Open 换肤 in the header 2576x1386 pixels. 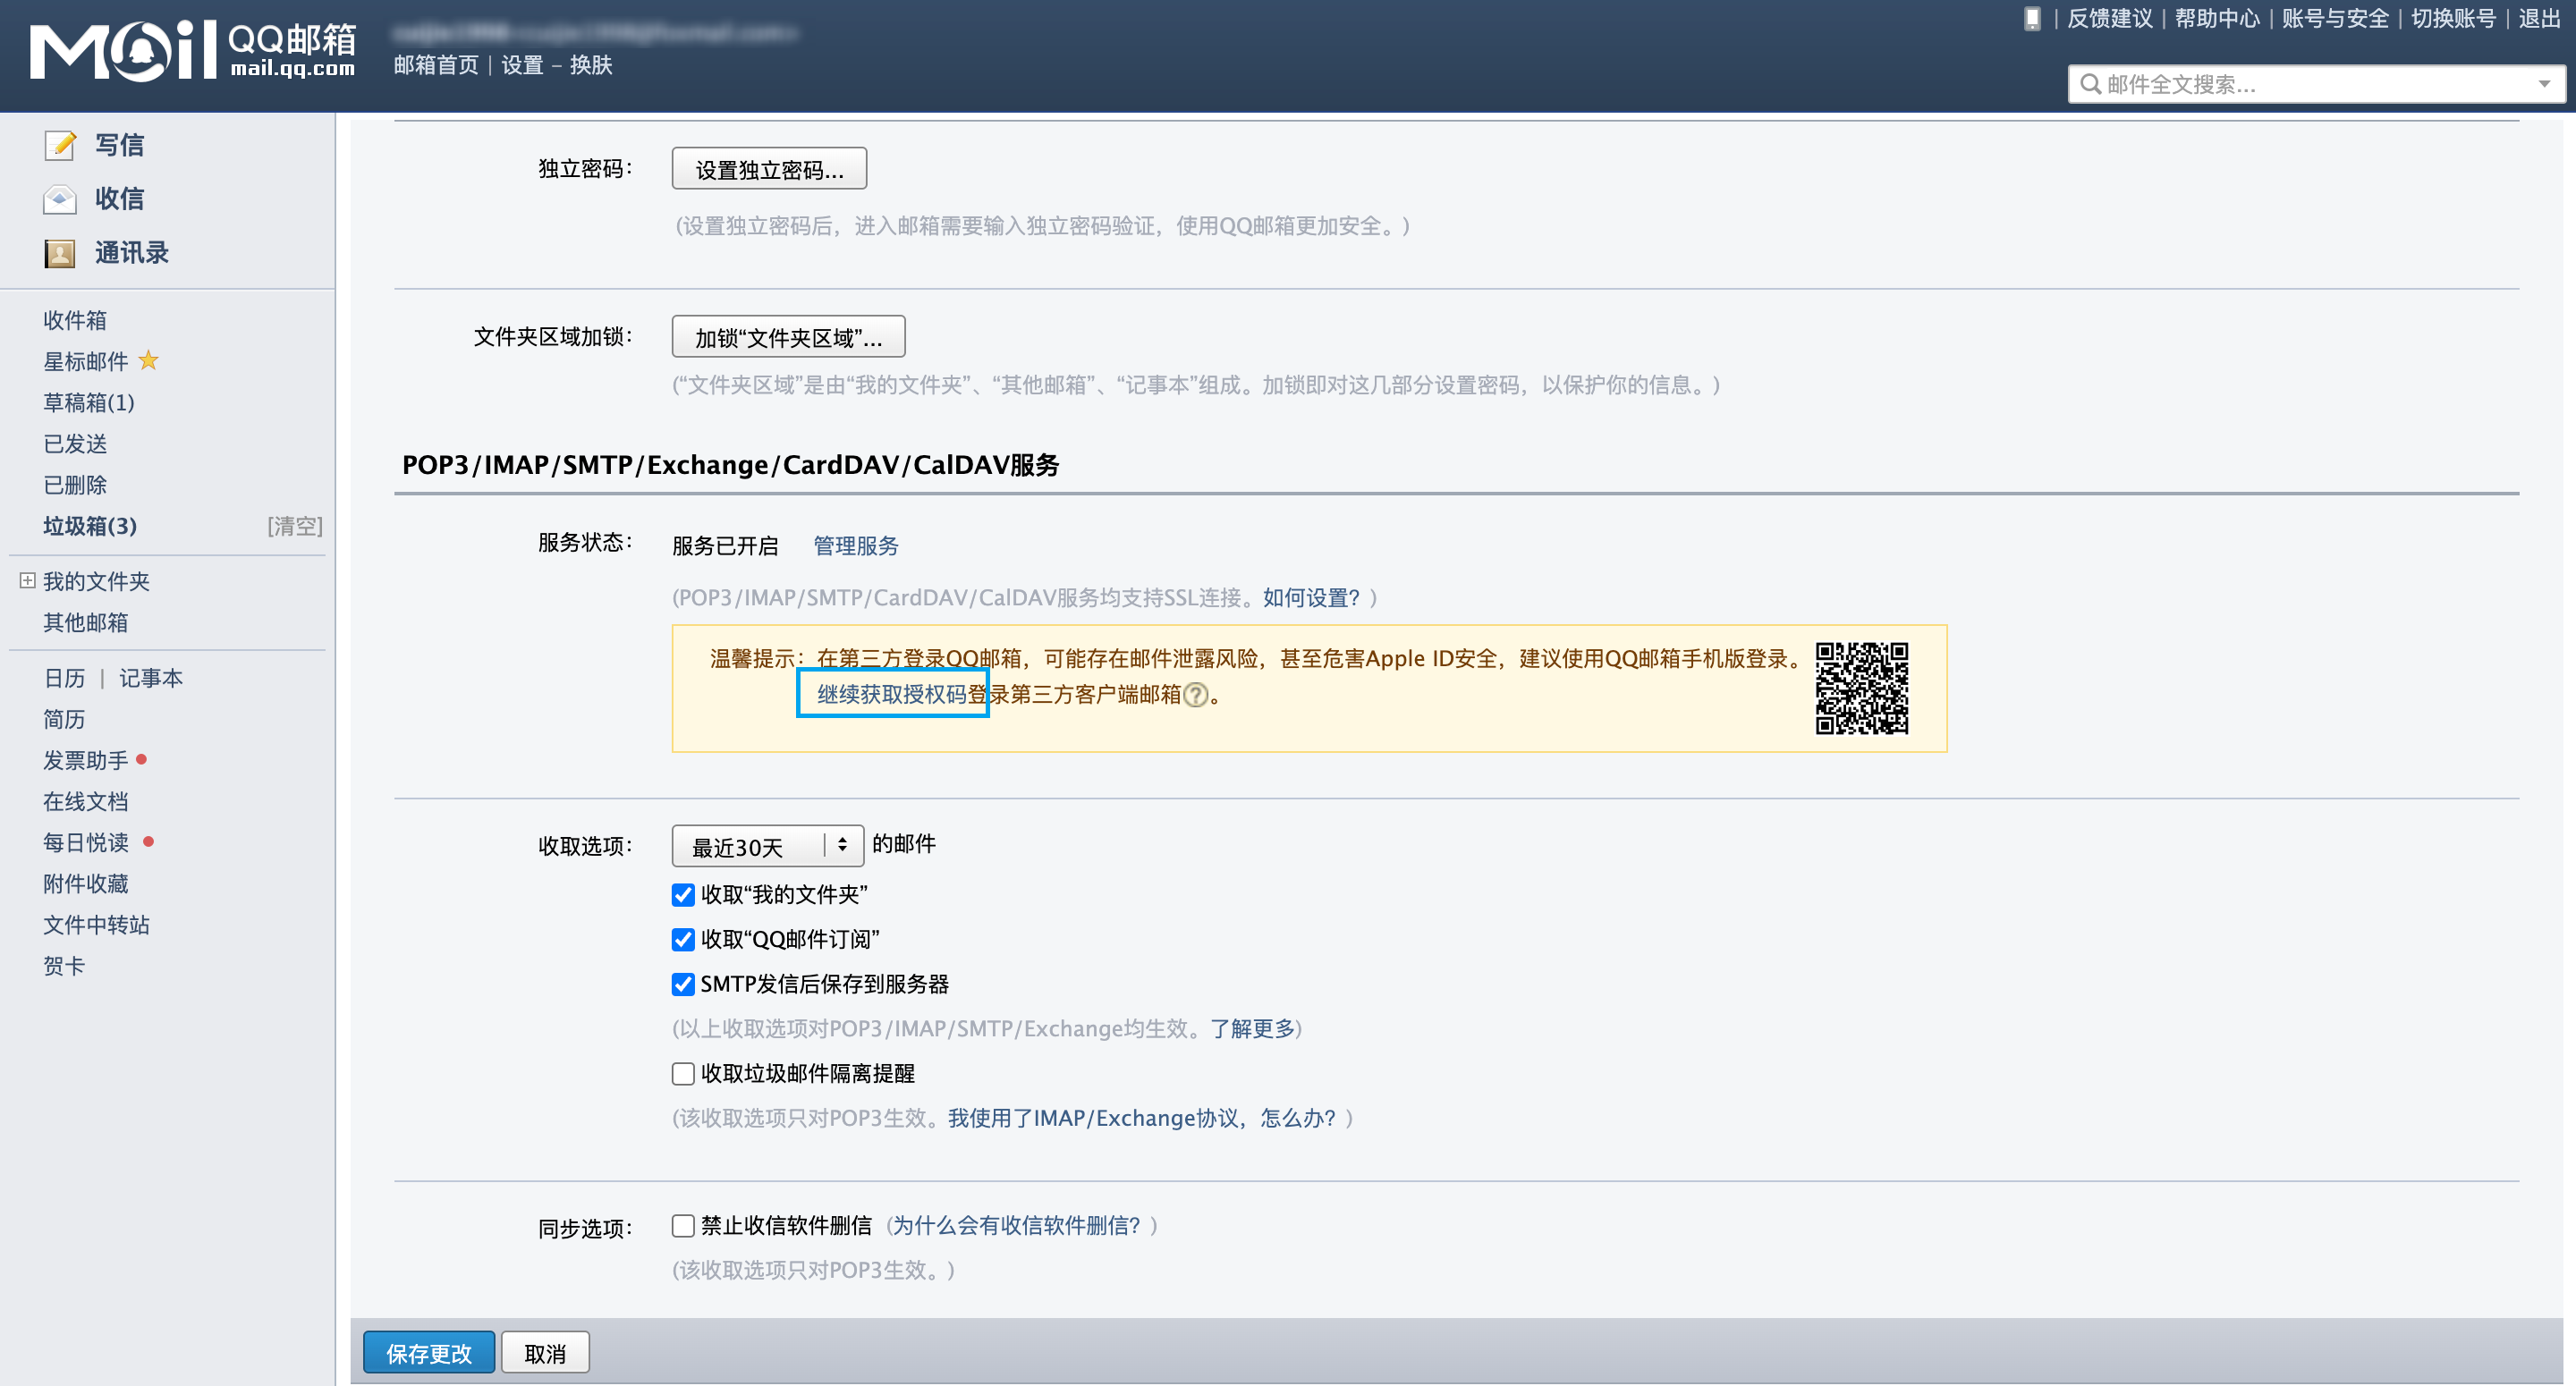pyautogui.click(x=591, y=65)
